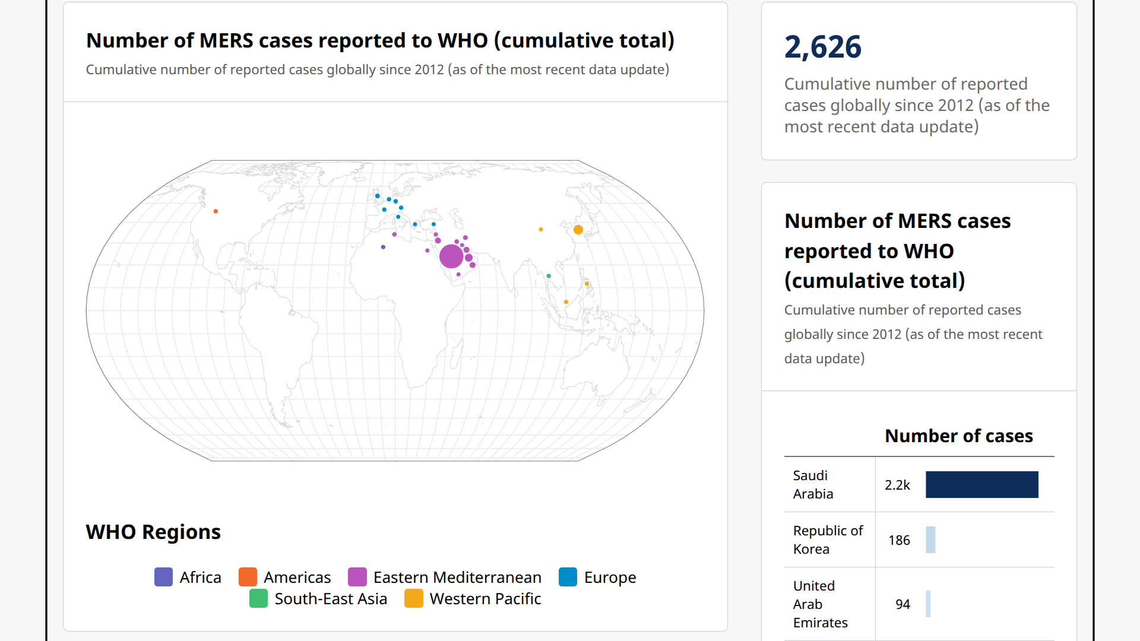Click the United Arab Emirates bar

928,604
